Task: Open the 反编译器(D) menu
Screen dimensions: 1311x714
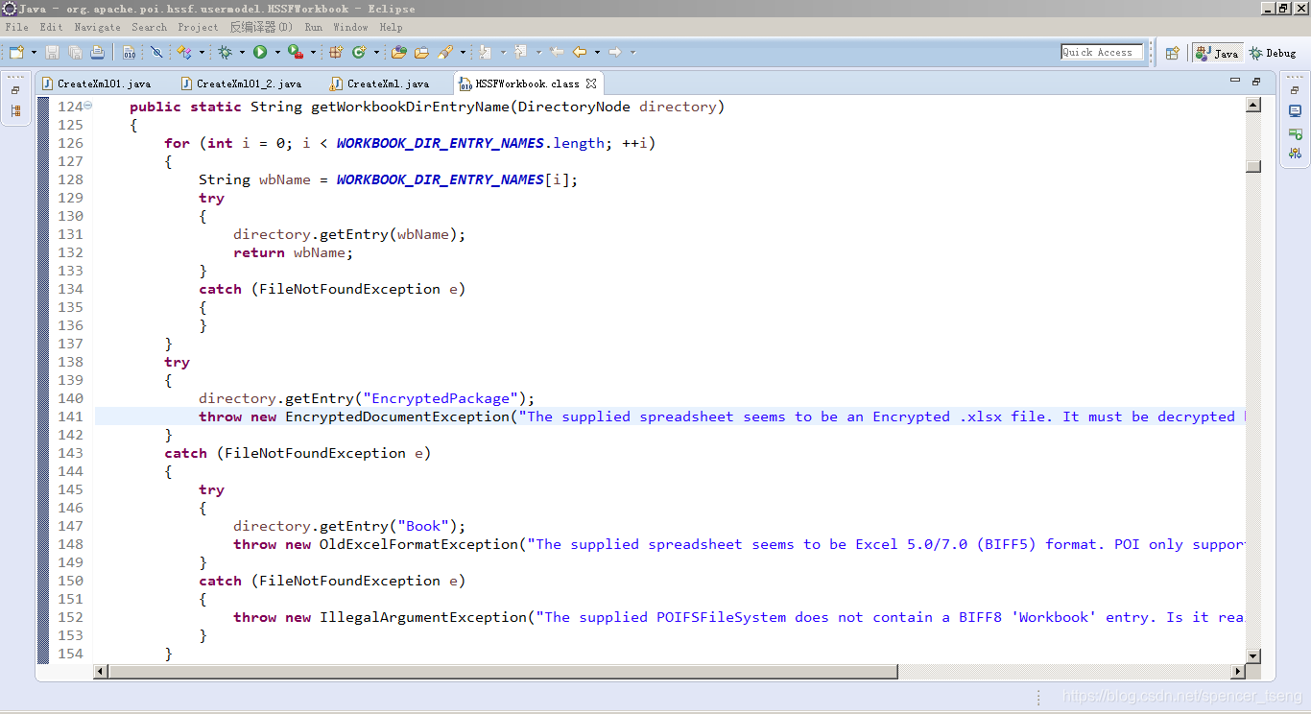Action: coord(261,27)
